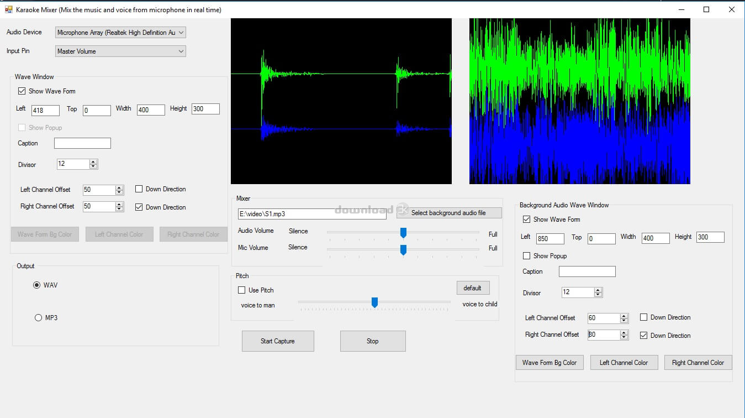Select MP3 output format
The image size is (745, 418).
pyautogui.click(x=38, y=318)
